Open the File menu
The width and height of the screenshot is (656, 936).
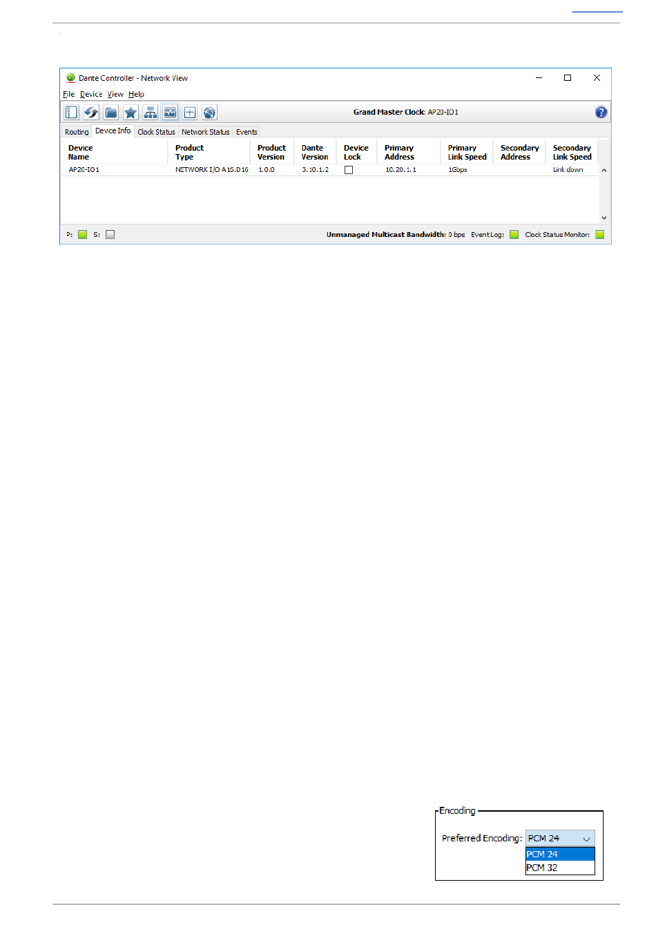[x=68, y=94]
